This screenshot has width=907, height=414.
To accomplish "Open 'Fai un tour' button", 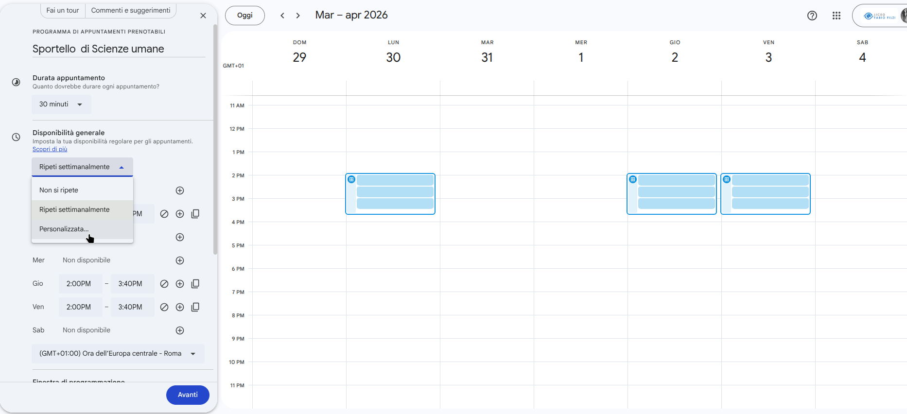I will 63,10.
